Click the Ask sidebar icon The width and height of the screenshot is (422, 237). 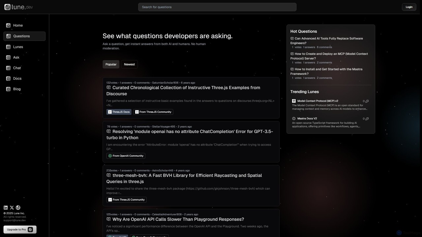point(8,57)
